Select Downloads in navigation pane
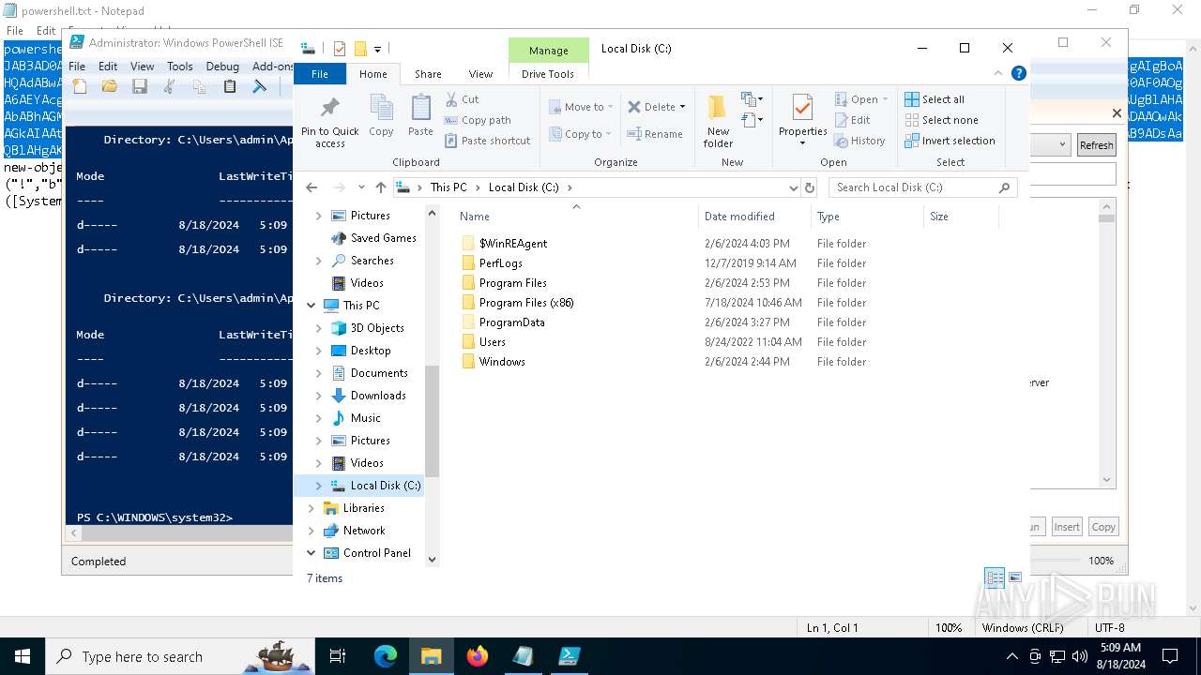The height and width of the screenshot is (675, 1201). coord(378,396)
